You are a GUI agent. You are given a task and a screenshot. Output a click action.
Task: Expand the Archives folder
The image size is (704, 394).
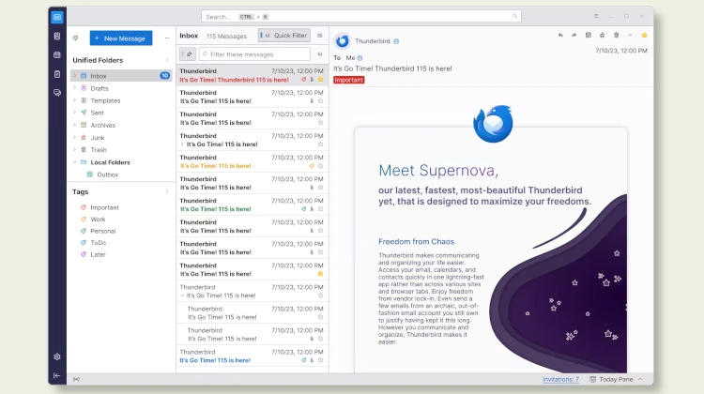point(75,125)
